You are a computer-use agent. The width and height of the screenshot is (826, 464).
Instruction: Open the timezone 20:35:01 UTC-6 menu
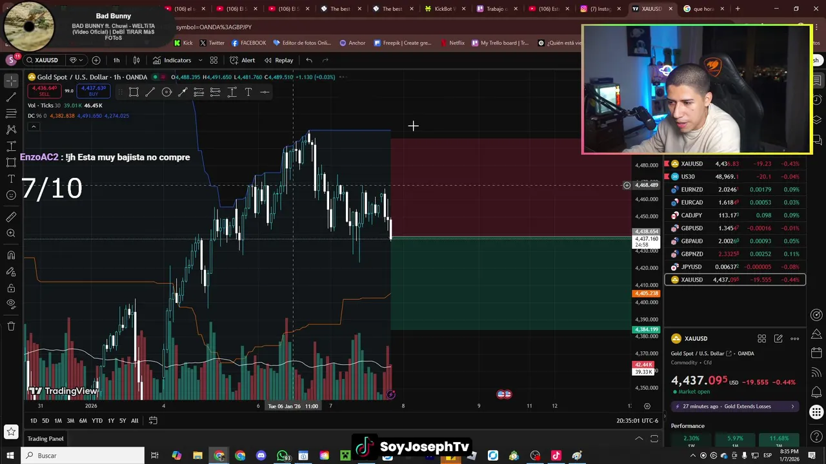[x=638, y=421]
